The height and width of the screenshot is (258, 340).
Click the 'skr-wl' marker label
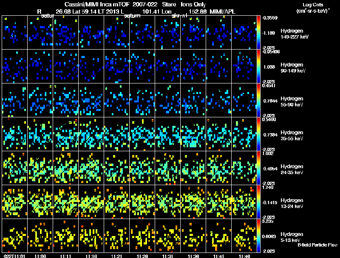(x=179, y=16)
